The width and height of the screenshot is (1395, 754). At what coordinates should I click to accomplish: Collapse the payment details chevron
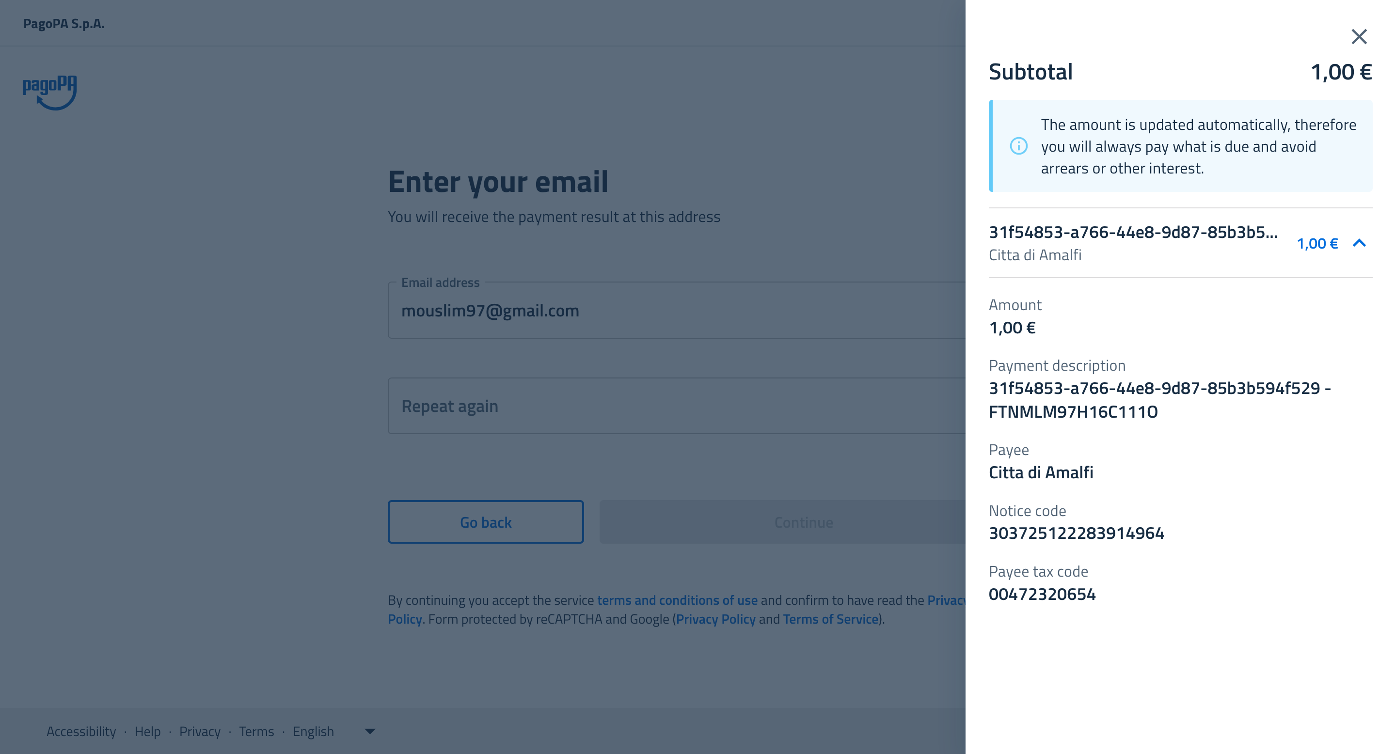[x=1359, y=244]
